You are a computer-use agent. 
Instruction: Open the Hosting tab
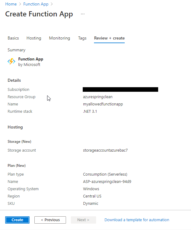(x=34, y=38)
